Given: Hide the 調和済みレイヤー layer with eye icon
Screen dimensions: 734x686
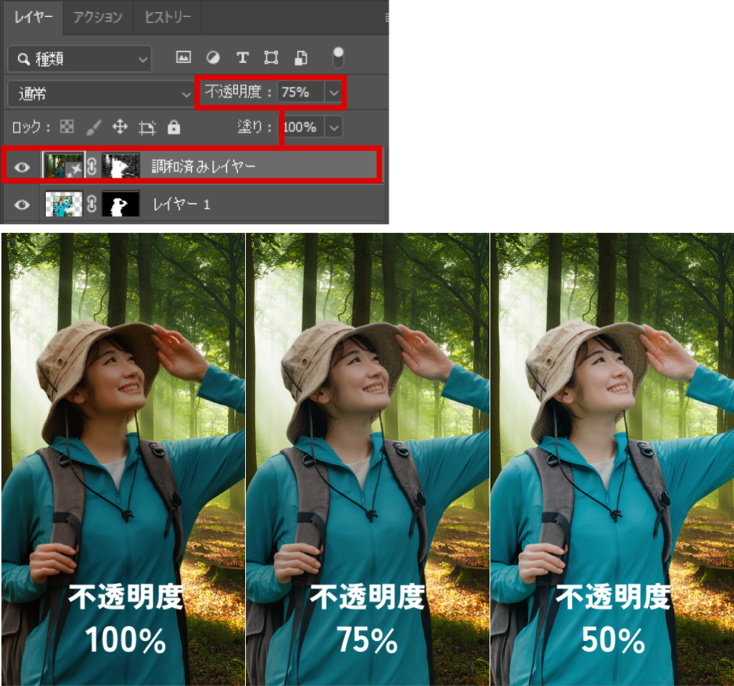Looking at the screenshot, I should 22,167.
